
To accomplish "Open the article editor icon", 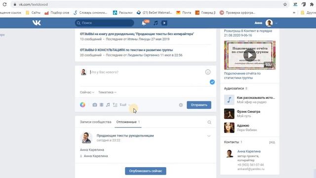I will (x=115, y=105).
